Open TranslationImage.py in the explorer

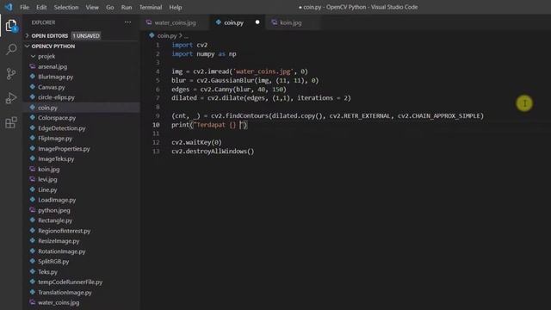click(x=65, y=293)
